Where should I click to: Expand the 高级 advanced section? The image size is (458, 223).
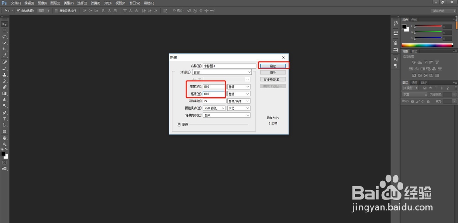(x=179, y=124)
